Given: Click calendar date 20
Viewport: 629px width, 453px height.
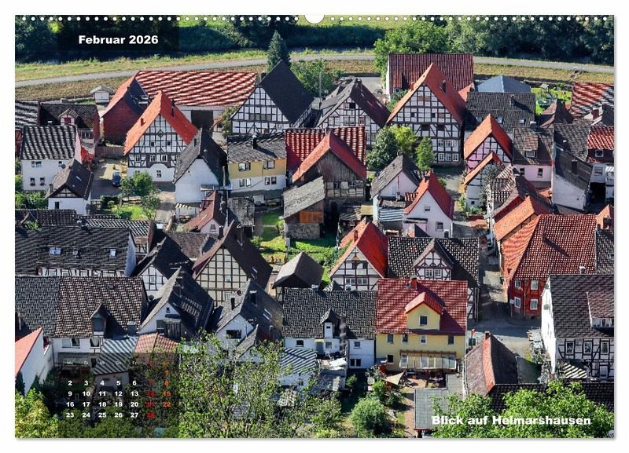Looking at the screenshot, I should point(134,404).
